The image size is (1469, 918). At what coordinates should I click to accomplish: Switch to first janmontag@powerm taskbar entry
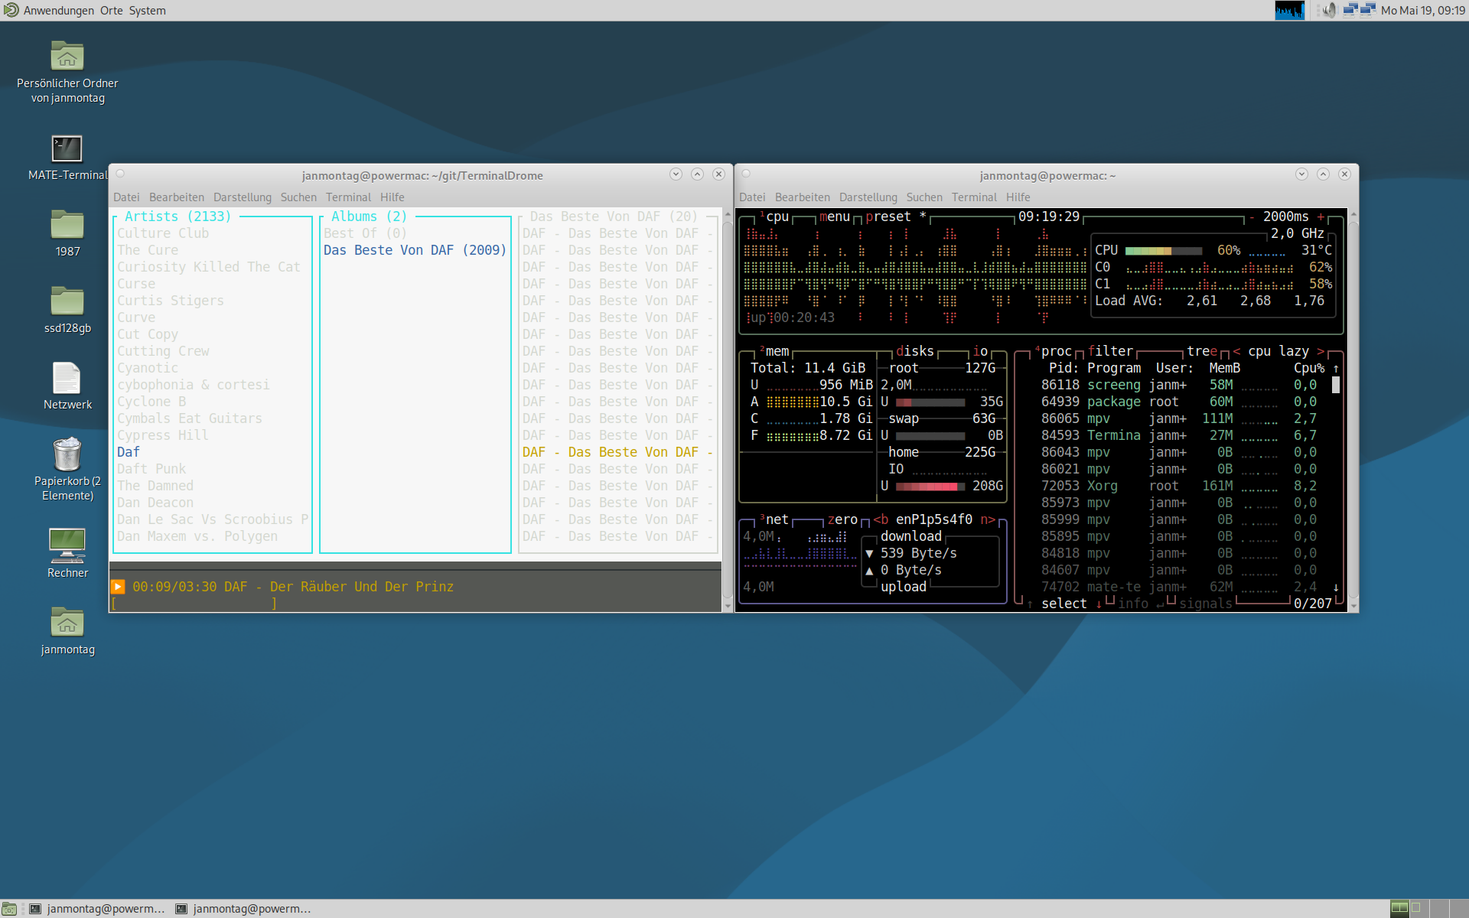pyautogui.click(x=97, y=909)
